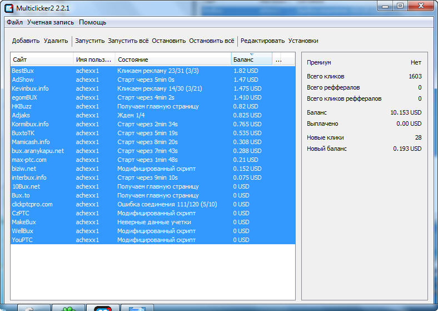Maximize the Multiclicker2 window
Image resolution: width=438 pixels, height=311 pixels.
(400, 6)
